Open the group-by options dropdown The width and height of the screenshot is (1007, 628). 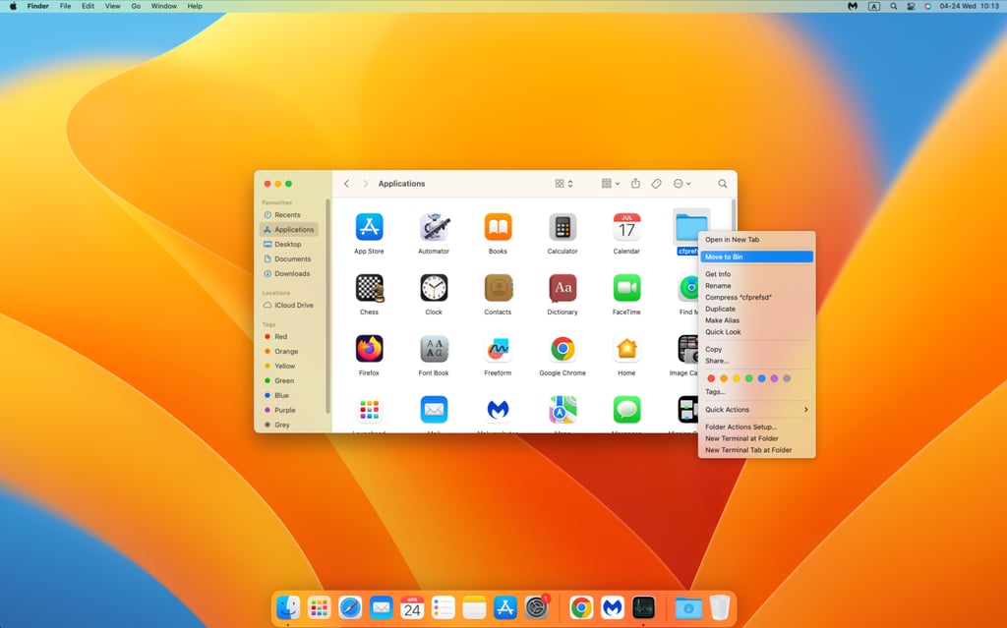pos(611,184)
